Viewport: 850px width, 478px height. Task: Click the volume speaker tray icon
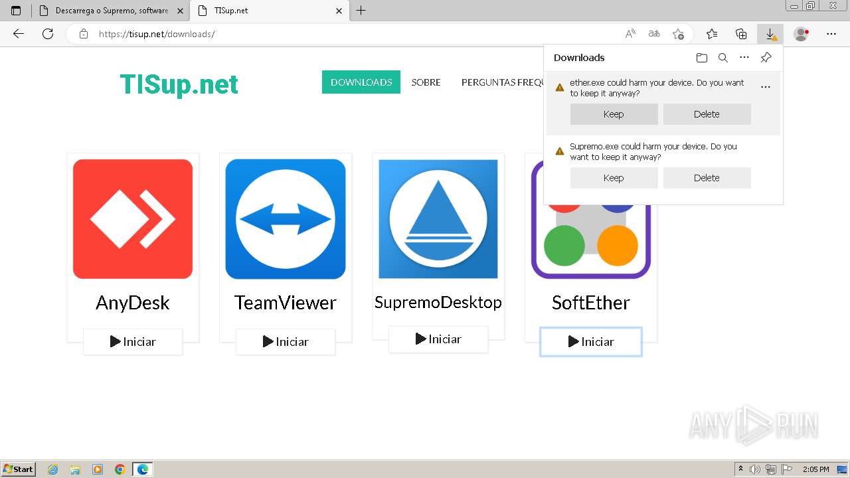pos(755,469)
